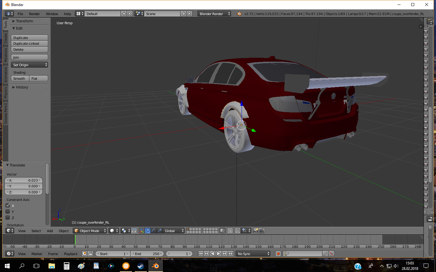Screen dimensions: 436x272
Task: Open the Object Mode dropdown
Action: point(90,231)
